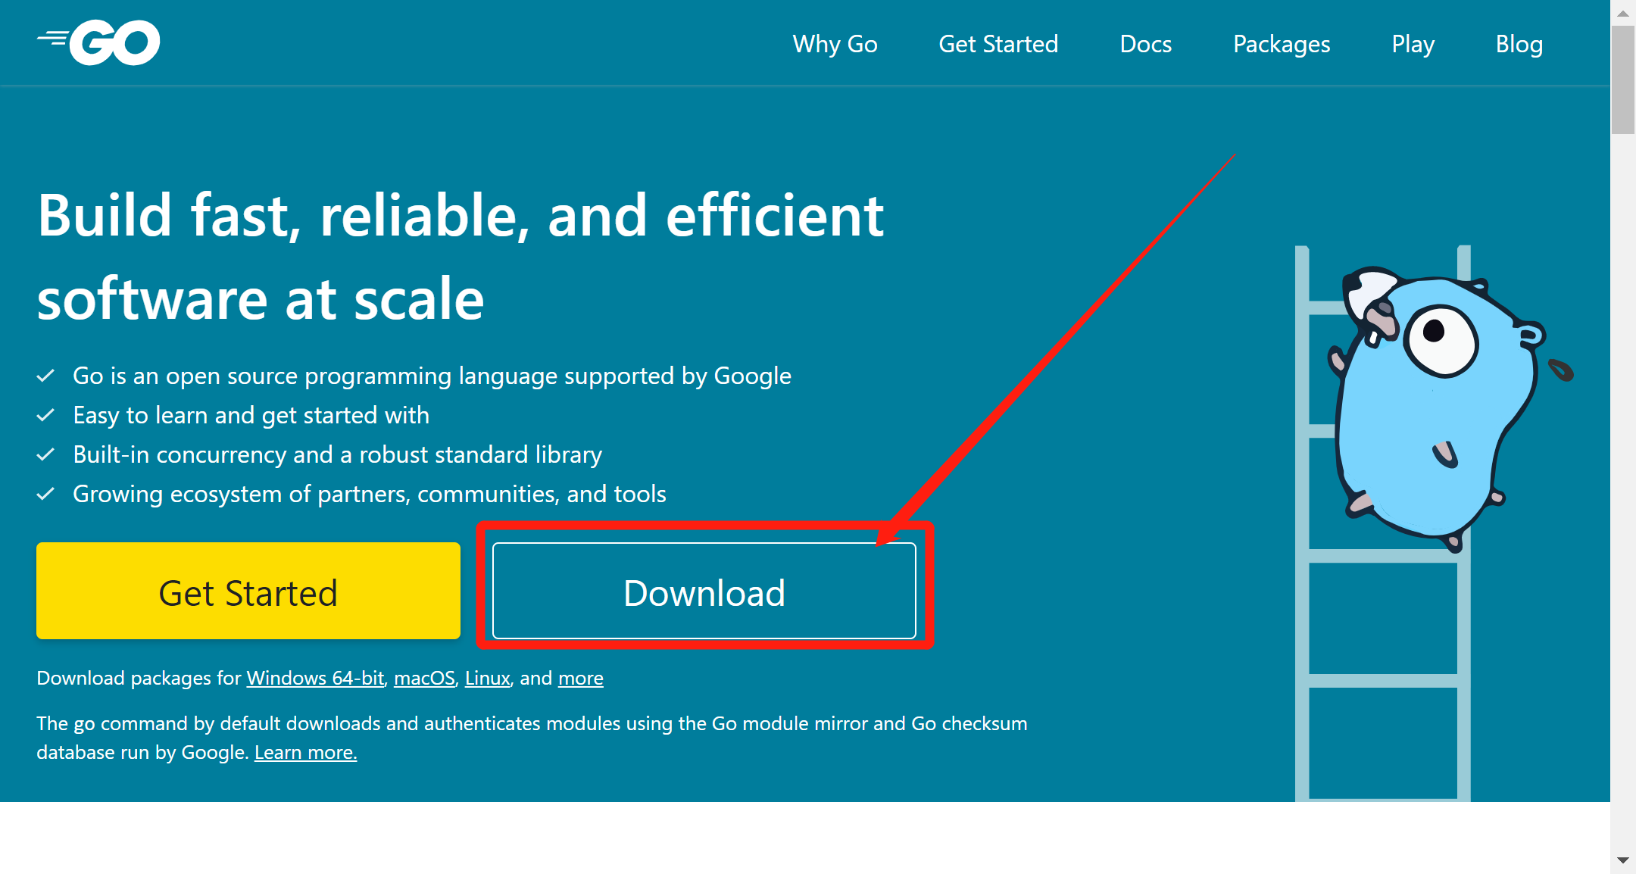Open the 'more' download packages link
Viewport: 1636px width, 874px height.
(580, 678)
